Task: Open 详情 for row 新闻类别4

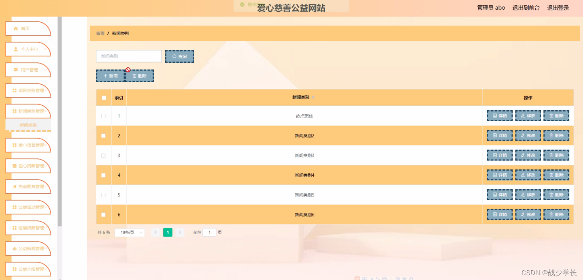Action: coord(500,175)
